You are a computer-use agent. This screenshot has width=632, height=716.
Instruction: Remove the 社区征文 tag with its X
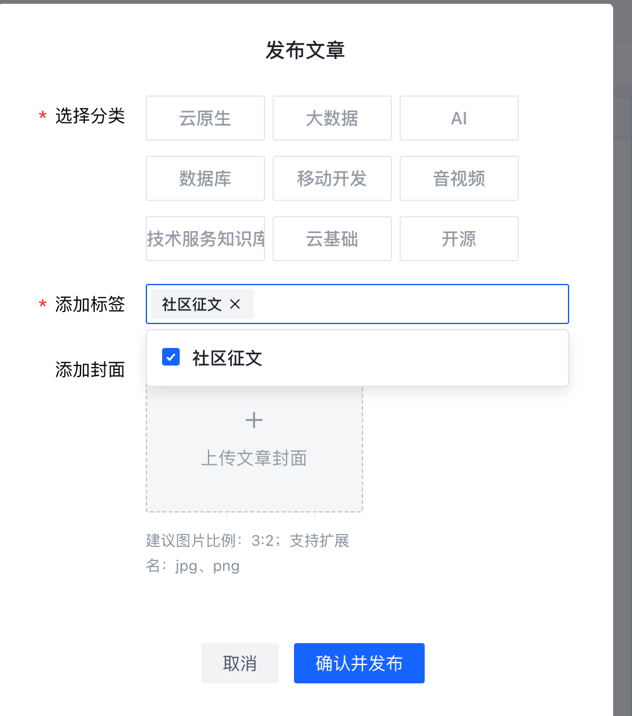pyautogui.click(x=235, y=305)
